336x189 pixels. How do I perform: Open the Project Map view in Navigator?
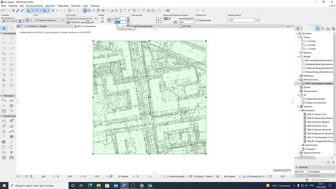(318, 28)
